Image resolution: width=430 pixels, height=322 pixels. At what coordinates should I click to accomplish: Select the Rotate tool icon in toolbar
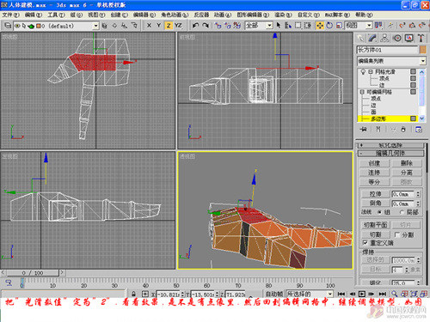(x=329, y=26)
